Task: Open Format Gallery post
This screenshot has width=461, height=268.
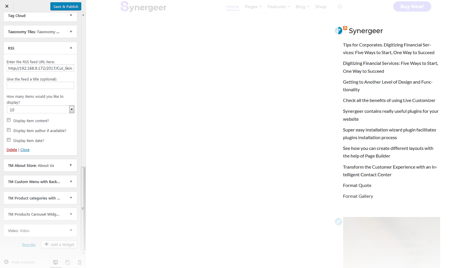Action: click(x=358, y=196)
